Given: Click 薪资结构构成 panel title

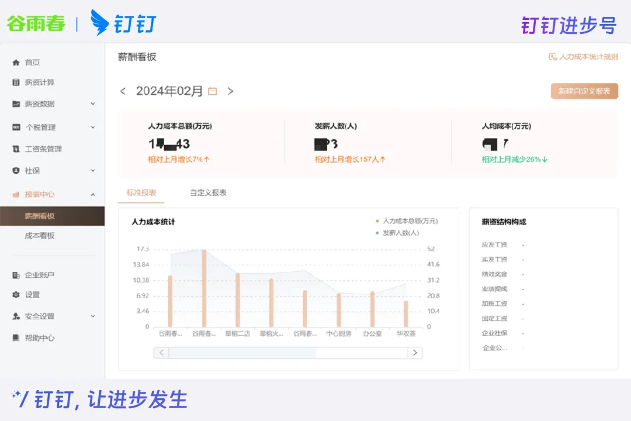Looking at the screenshot, I should (504, 222).
